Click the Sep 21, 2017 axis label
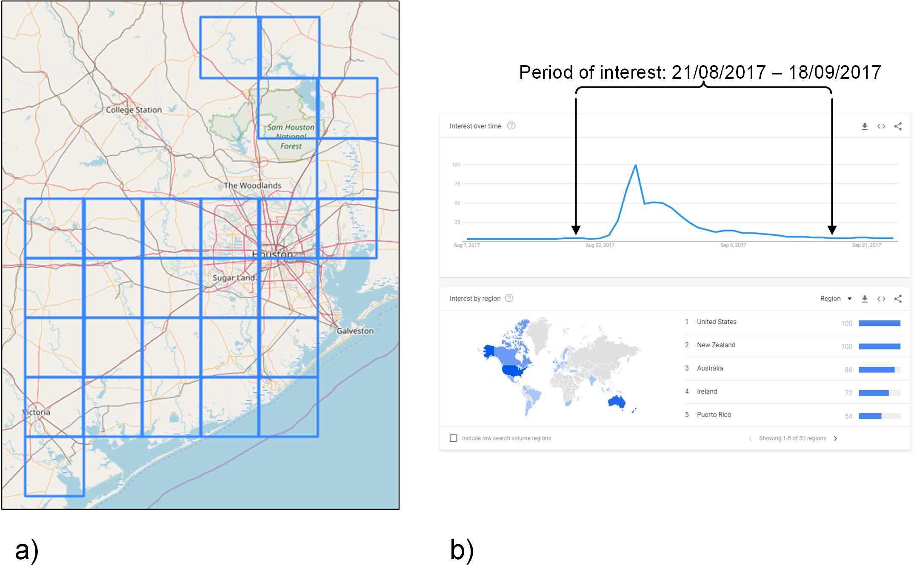This screenshot has height=580, width=914. (x=866, y=245)
